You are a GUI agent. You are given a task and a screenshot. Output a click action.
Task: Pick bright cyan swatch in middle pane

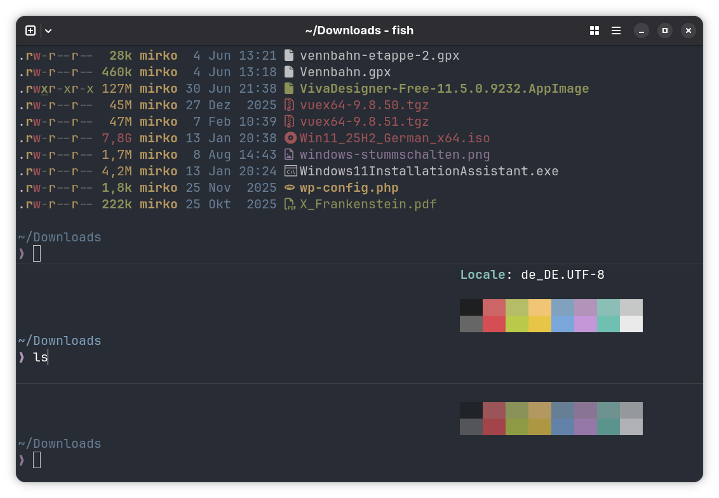pyautogui.click(x=608, y=324)
